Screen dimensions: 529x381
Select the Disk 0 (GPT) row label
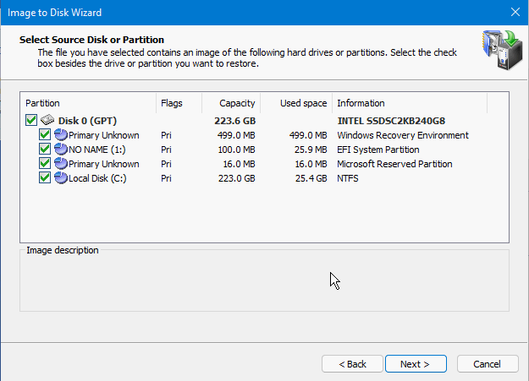pos(87,121)
